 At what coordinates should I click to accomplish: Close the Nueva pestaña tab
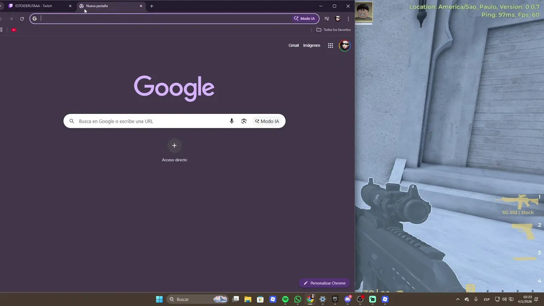click(141, 6)
